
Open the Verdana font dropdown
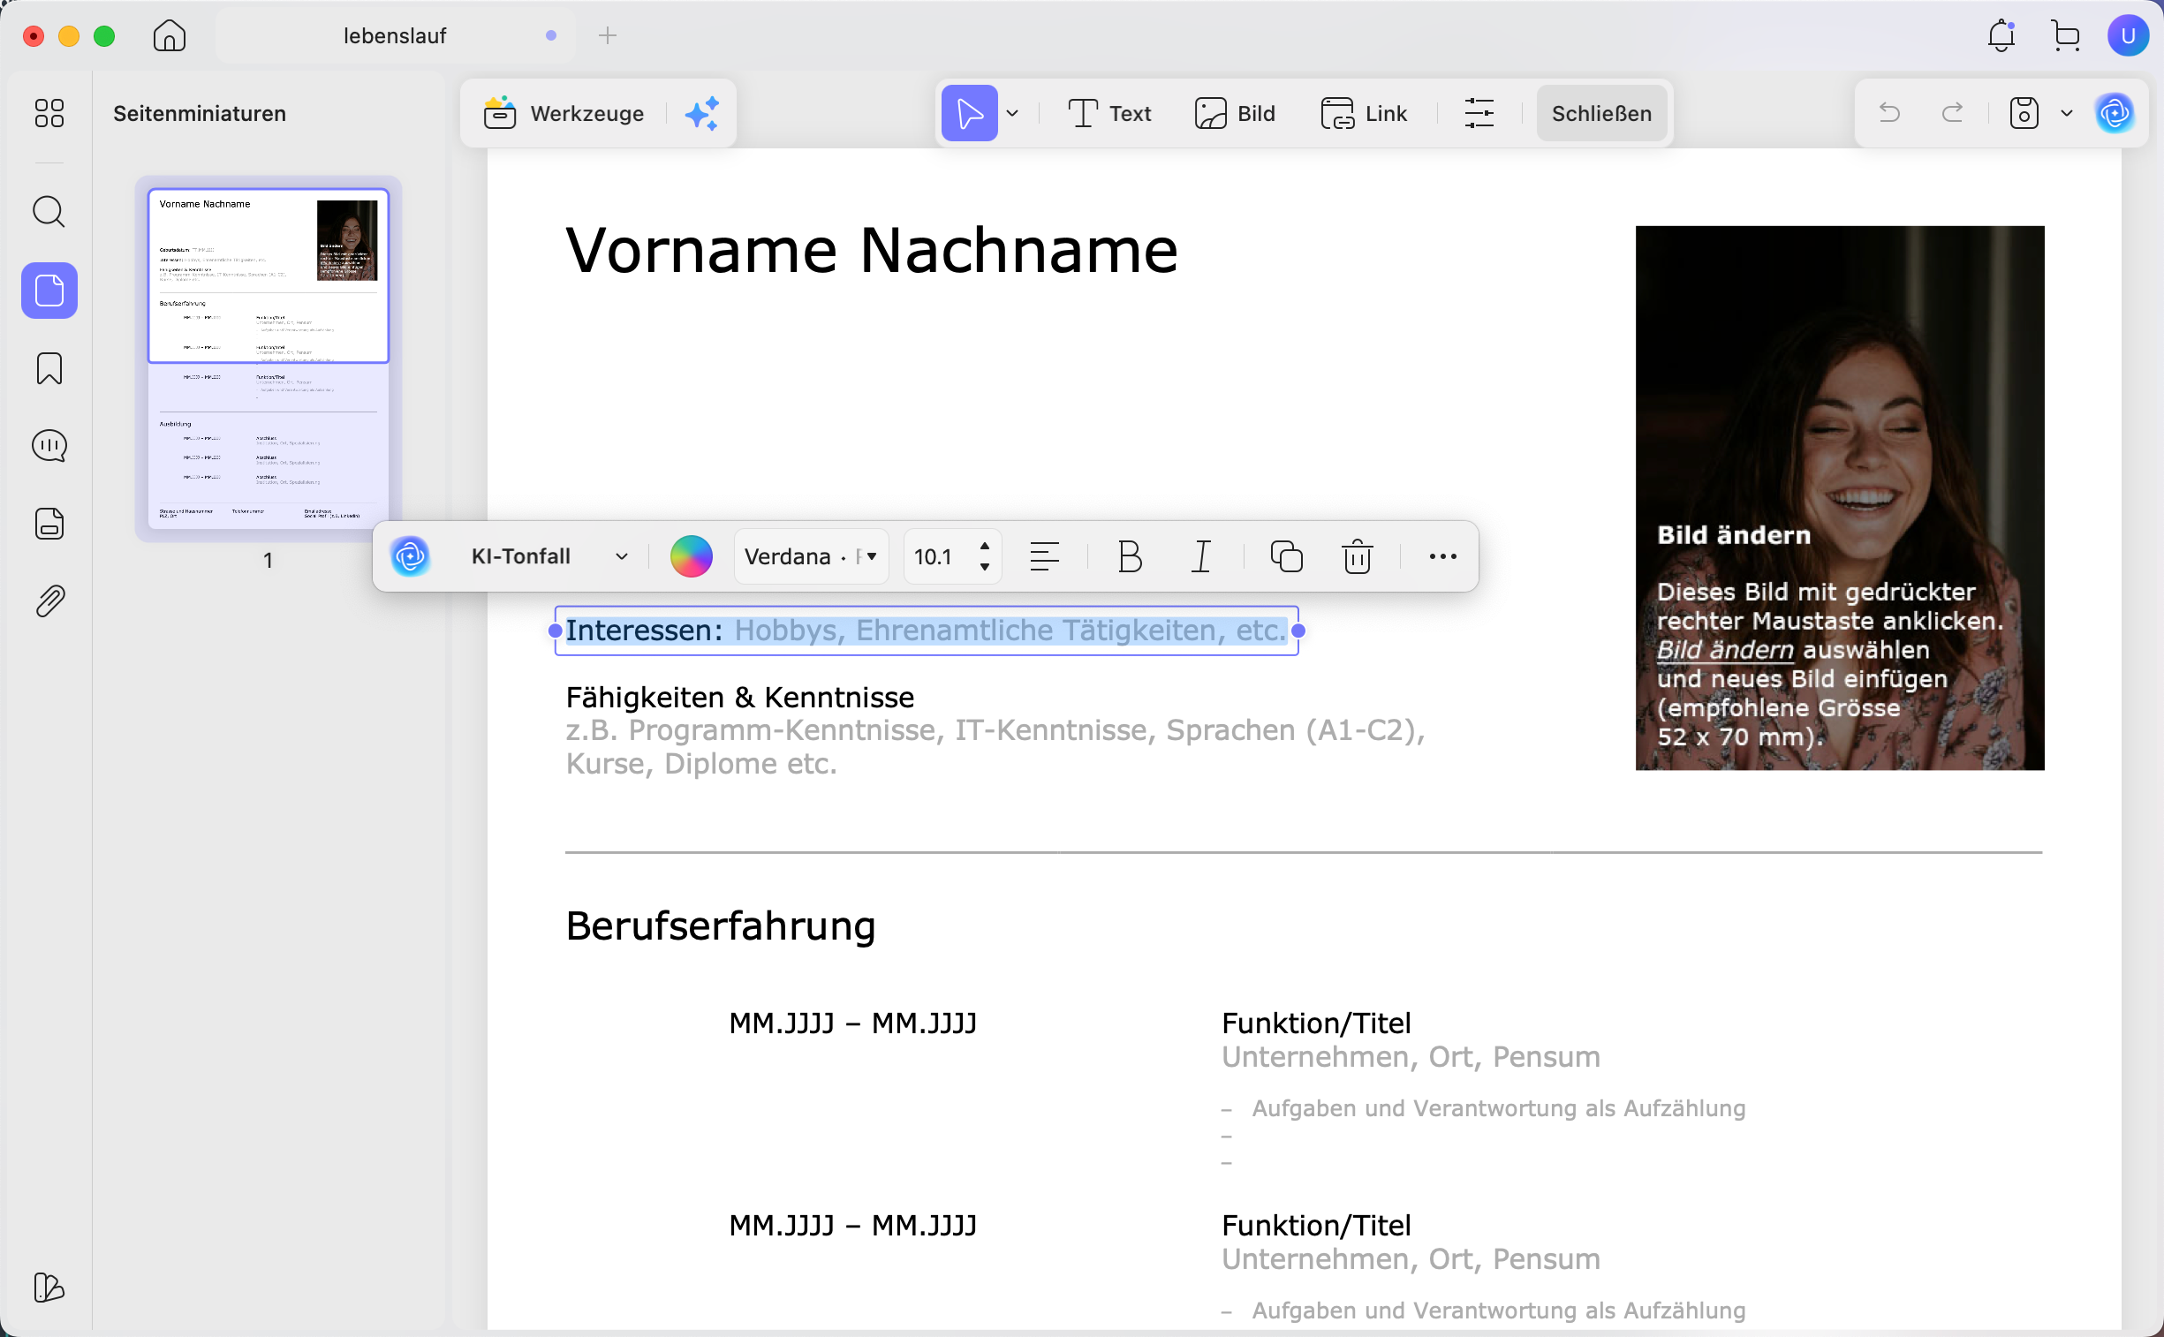pyautogui.click(x=811, y=556)
